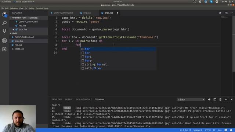Click the code minimap preview
This screenshot has height=132, width=235.
(224, 17)
